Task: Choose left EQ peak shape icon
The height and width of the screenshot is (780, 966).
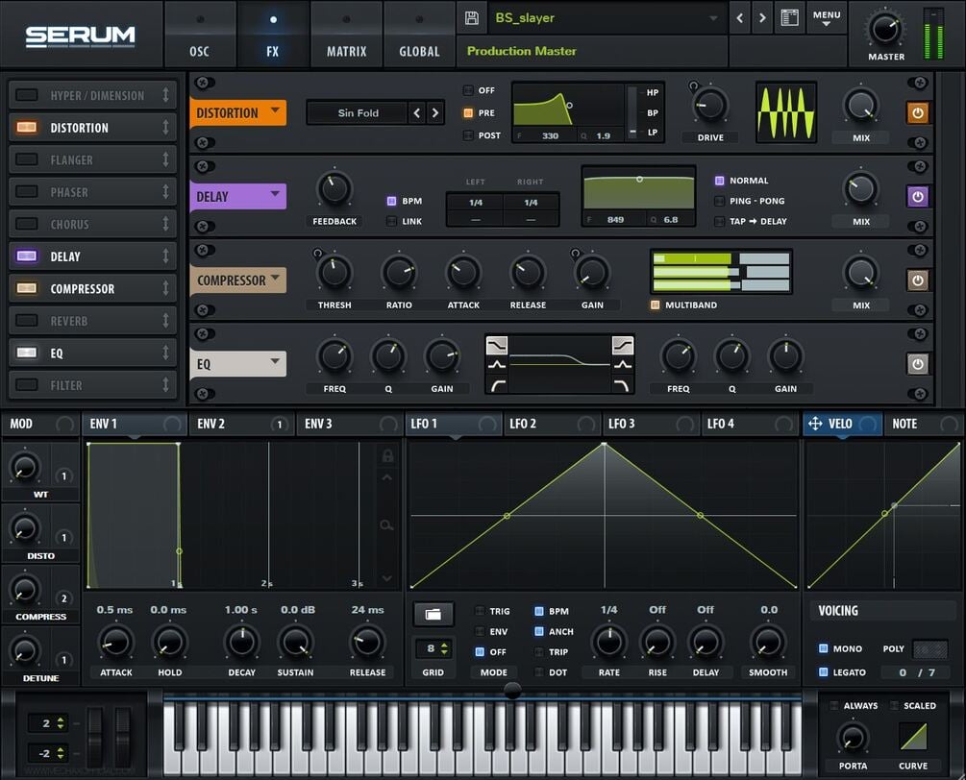Action: pos(497,365)
